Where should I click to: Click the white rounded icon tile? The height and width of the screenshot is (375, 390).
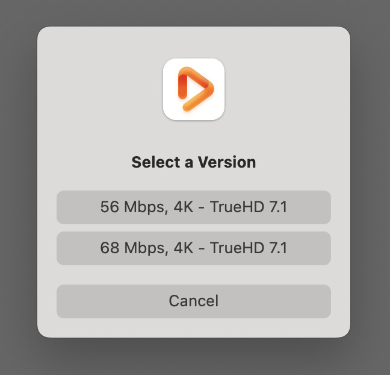pyautogui.click(x=194, y=89)
